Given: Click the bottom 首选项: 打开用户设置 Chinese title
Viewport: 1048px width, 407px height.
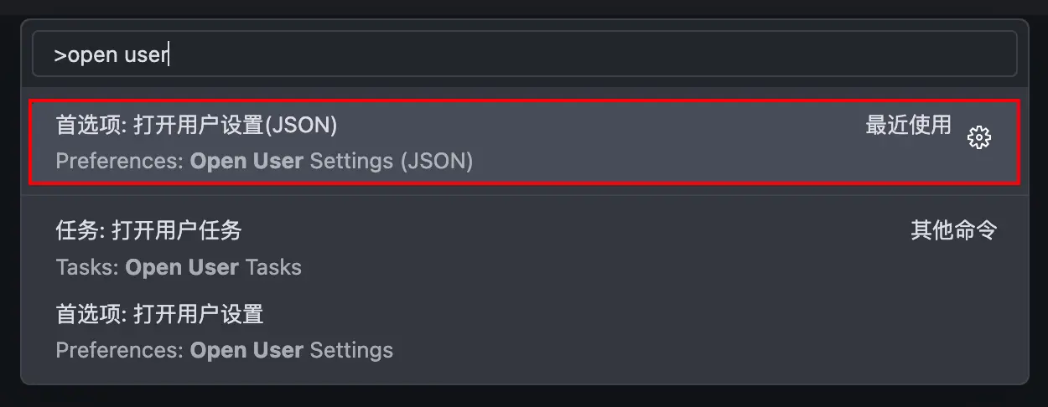Looking at the screenshot, I should tap(159, 314).
